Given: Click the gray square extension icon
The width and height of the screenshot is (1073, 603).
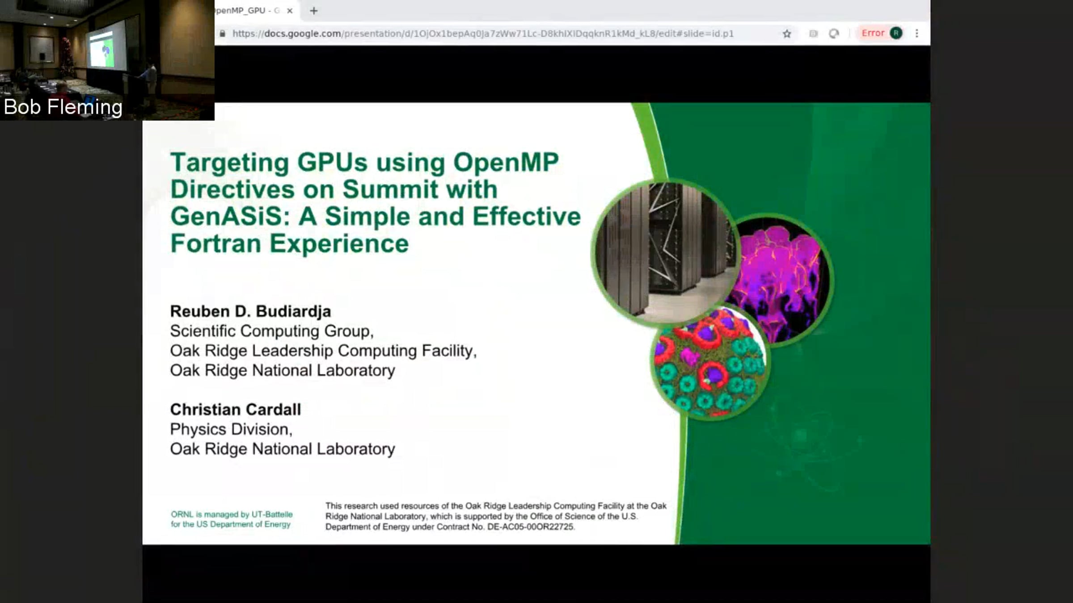Looking at the screenshot, I should 813,34.
